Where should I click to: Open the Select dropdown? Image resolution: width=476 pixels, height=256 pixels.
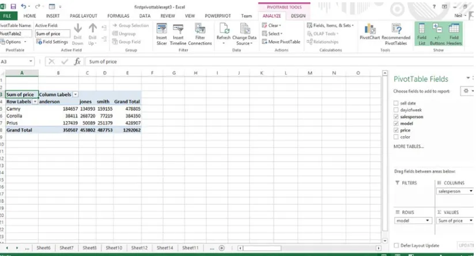(273, 33)
